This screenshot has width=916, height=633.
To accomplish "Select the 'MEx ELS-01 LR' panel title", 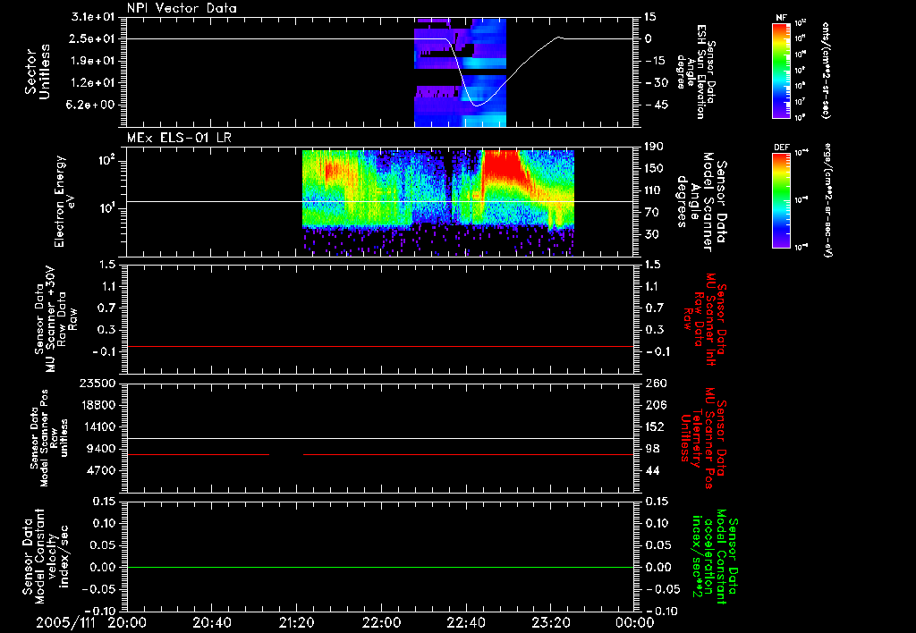I will coord(179,138).
